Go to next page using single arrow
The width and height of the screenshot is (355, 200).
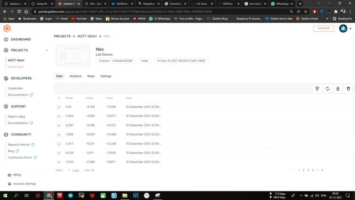318,170
